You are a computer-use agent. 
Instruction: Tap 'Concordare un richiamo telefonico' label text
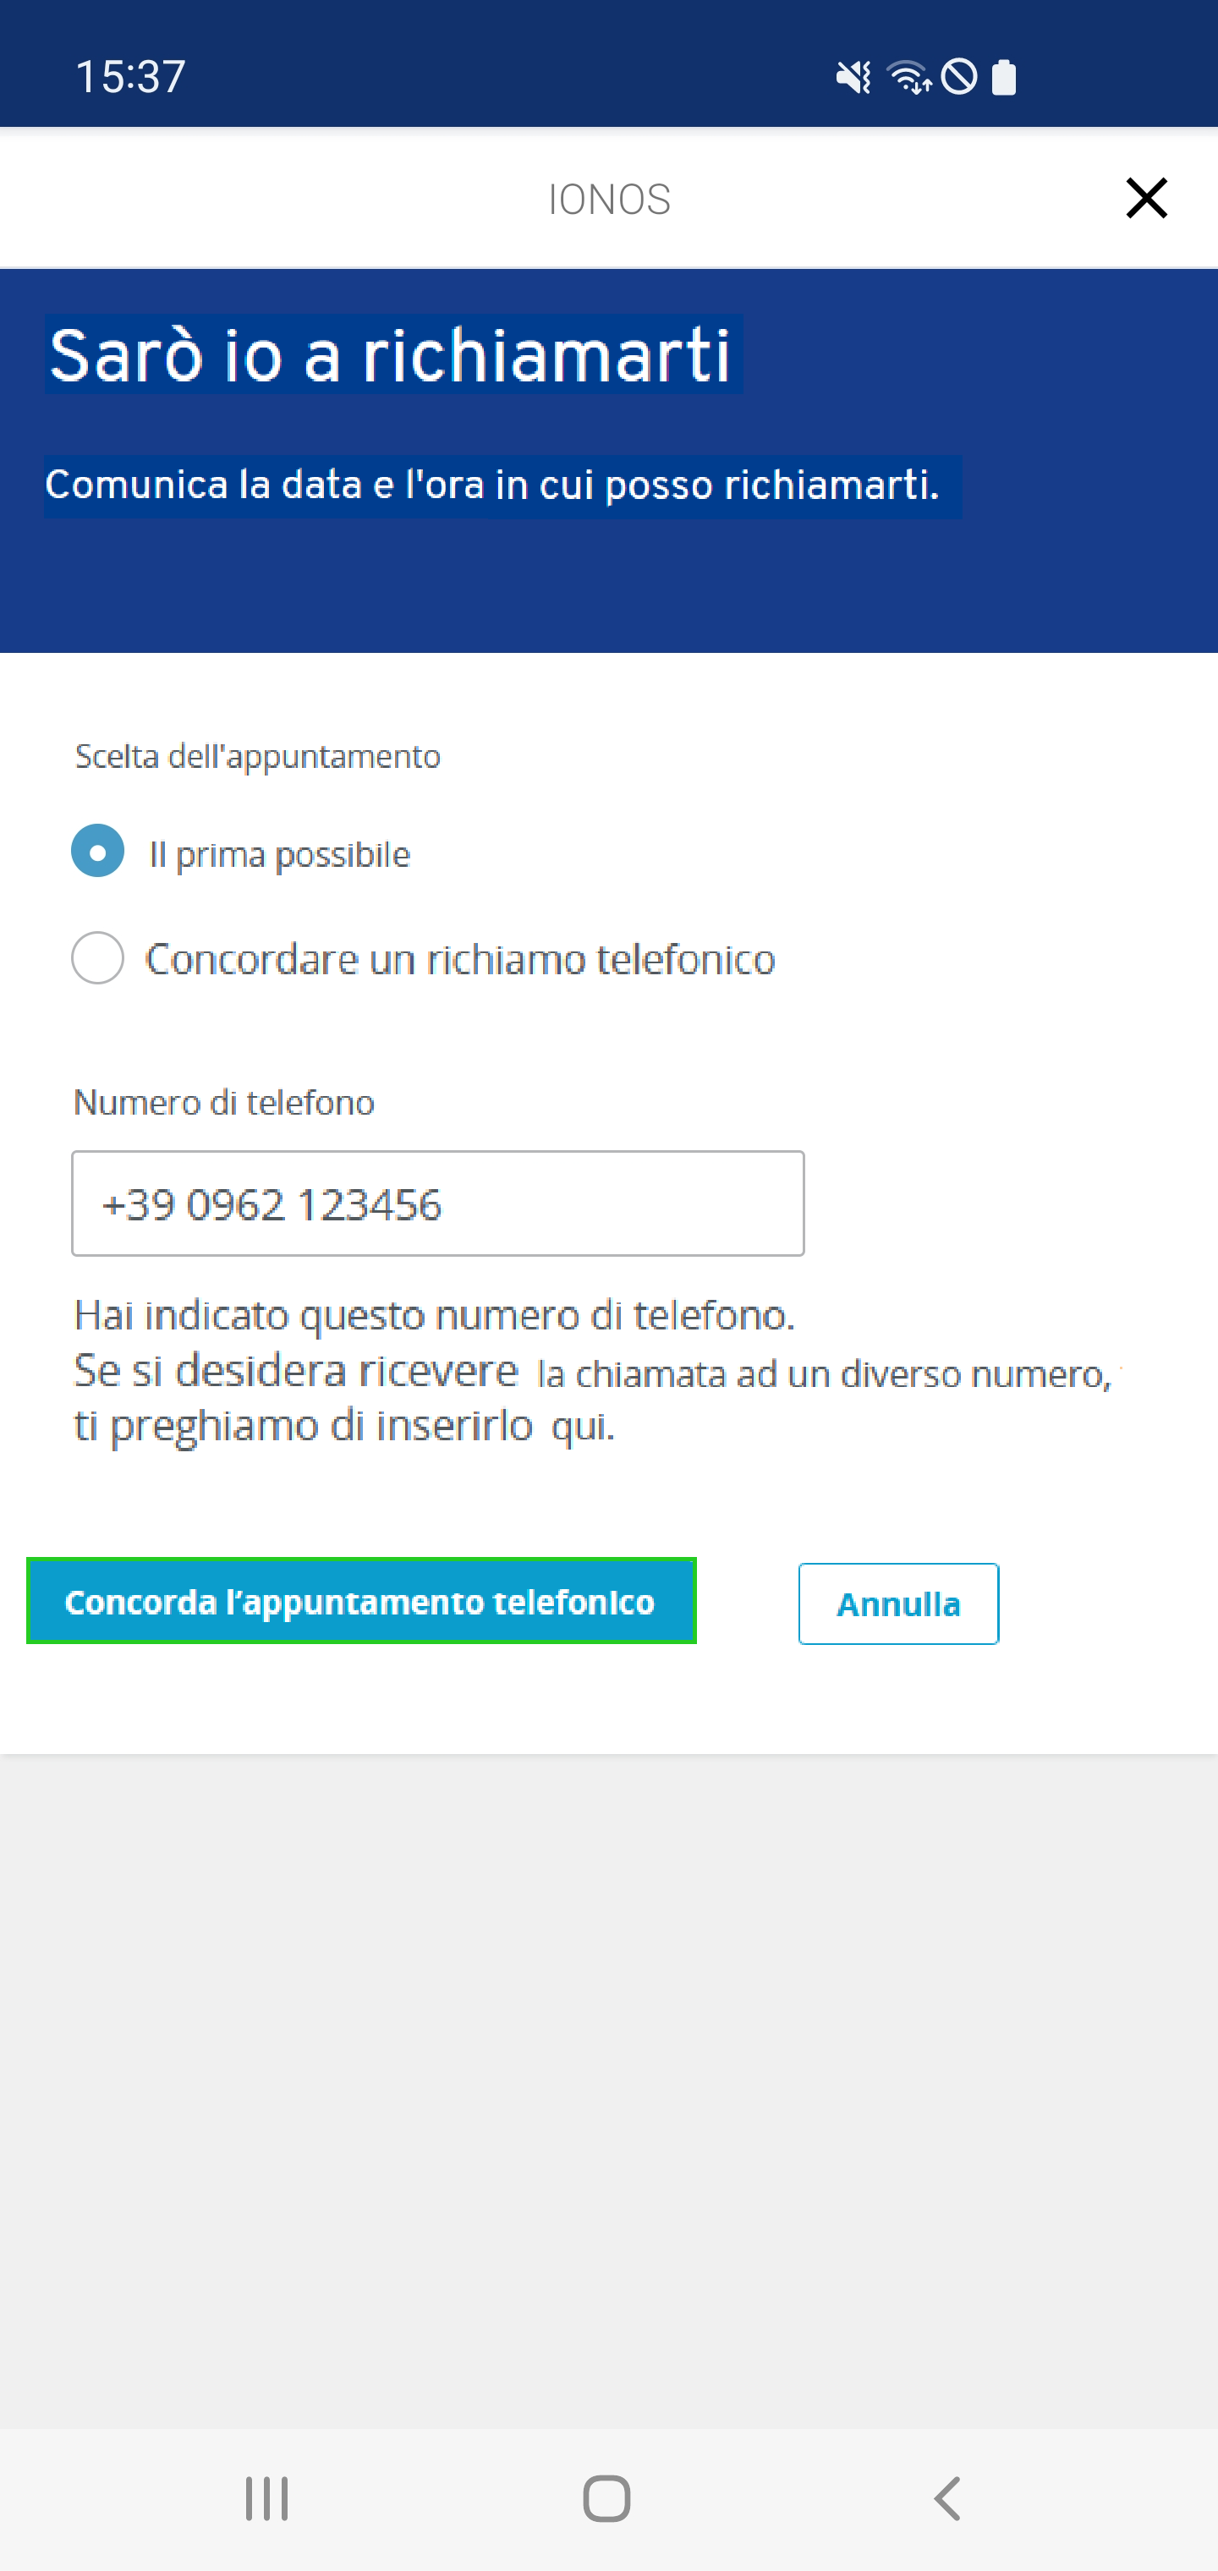pyautogui.click(x=460, y=959)
